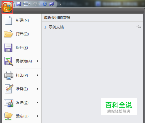Click the floppy-disk Save icon in quick access toolbar
The image size is (145, 123).
[19, 4]
